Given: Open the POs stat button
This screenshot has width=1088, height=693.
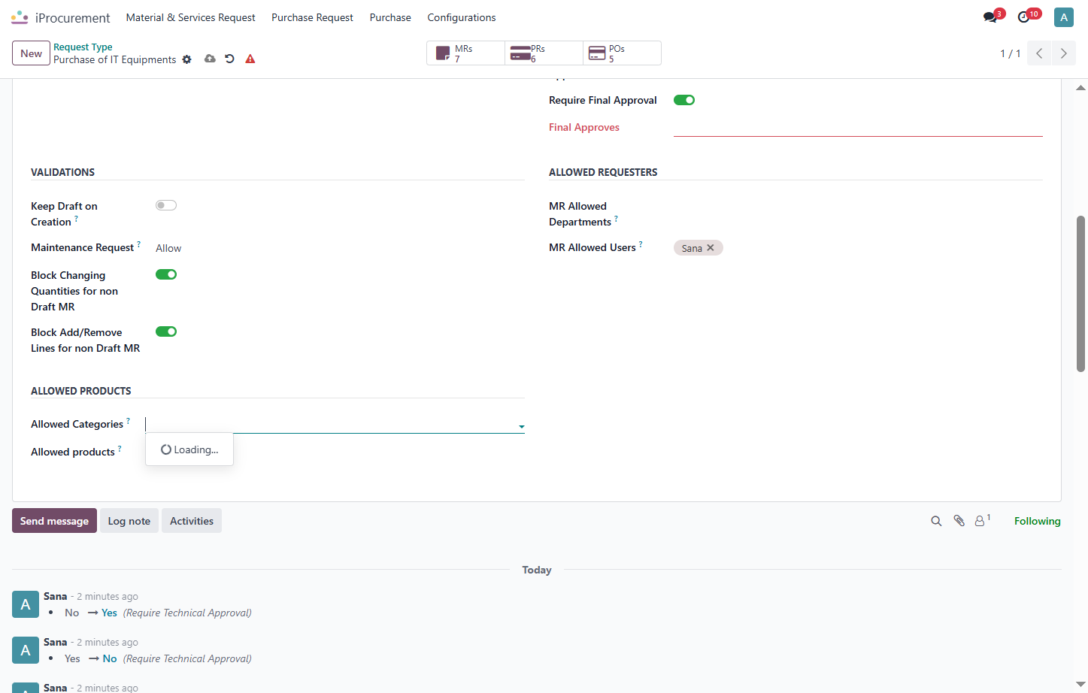Looking at the screenshot, I should [623, 53].
